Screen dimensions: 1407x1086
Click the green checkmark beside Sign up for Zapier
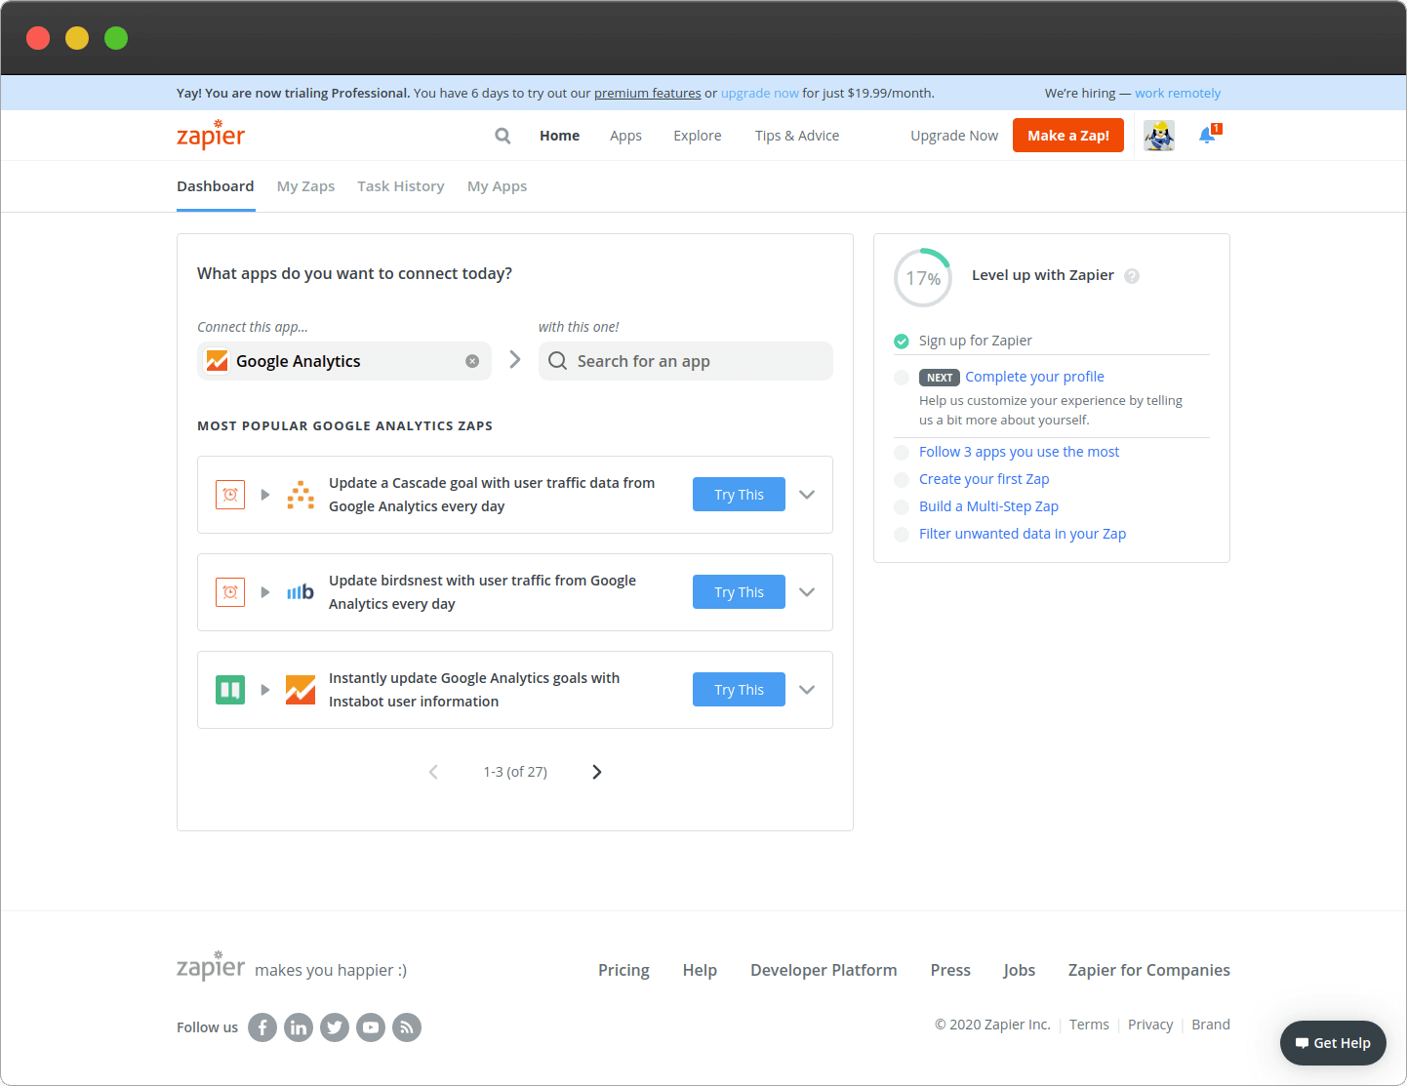(x=902, y=342)
